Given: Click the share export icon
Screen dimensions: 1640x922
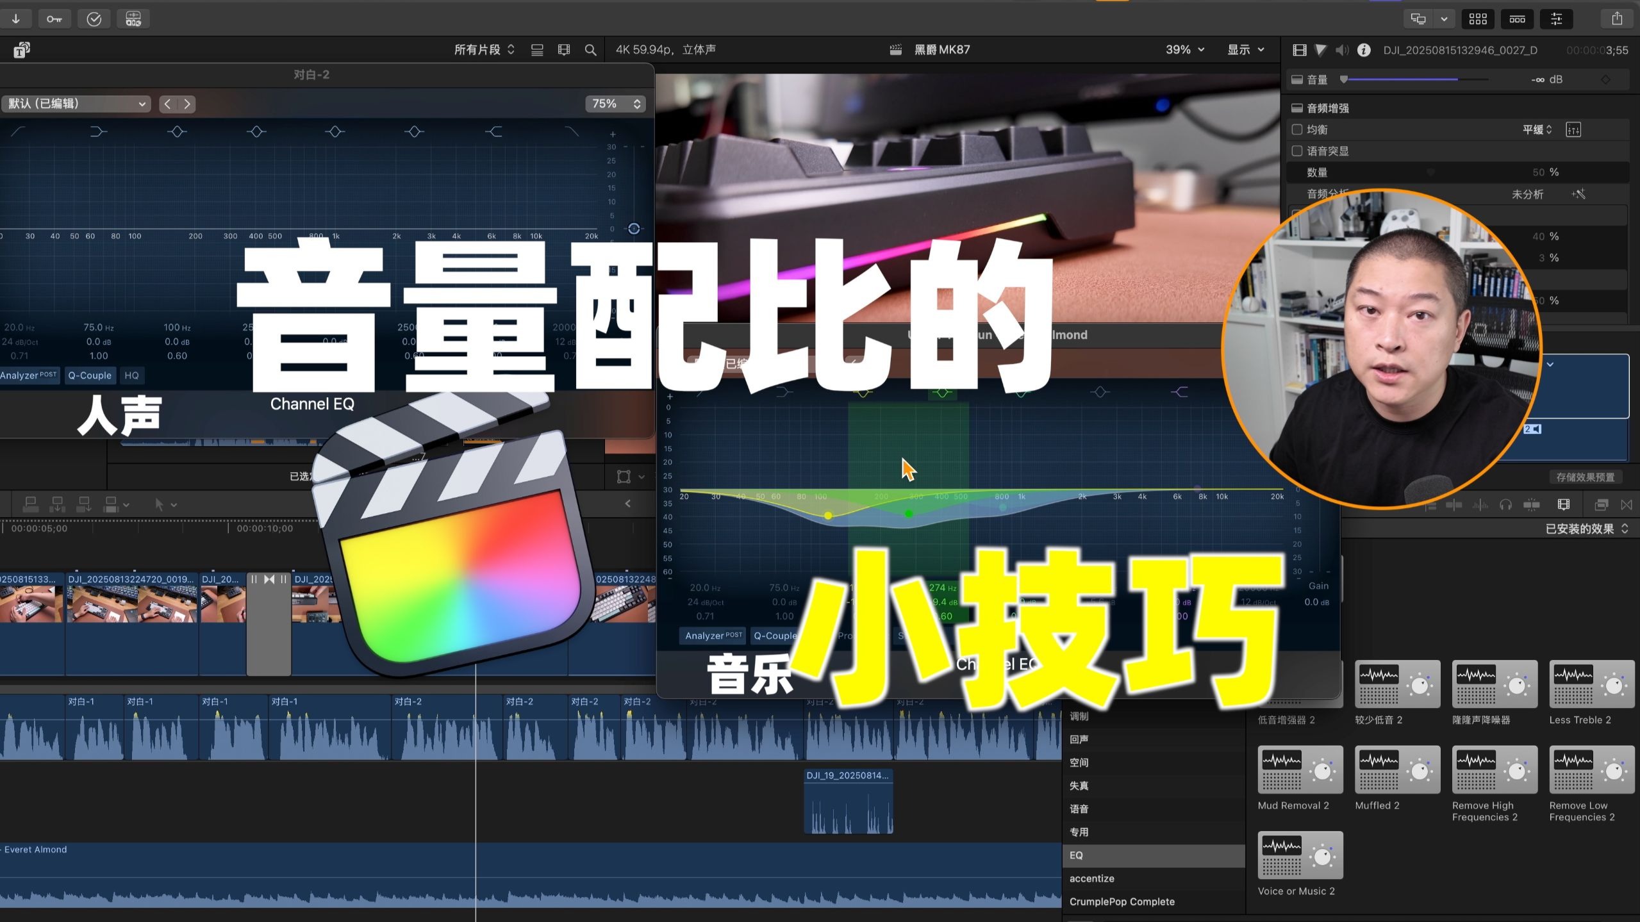Looking at the screenshot, I should click(1616, 19).
